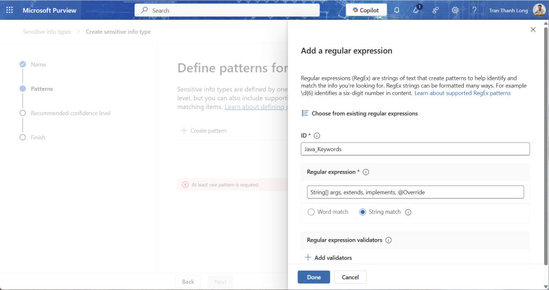Screen dimensions: 549x290
Task: Click the Done button
Action: pyautogui.click(x=314, y=277)
